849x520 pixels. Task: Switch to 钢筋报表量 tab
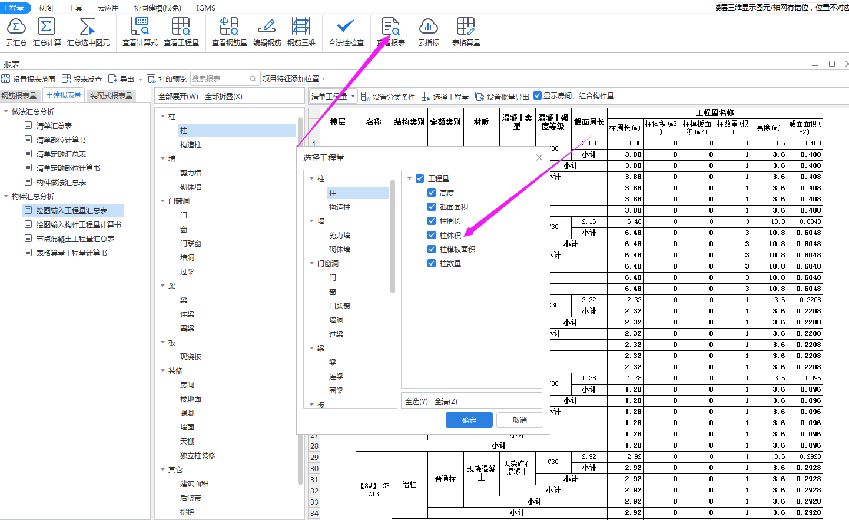[x=21, y=95]
